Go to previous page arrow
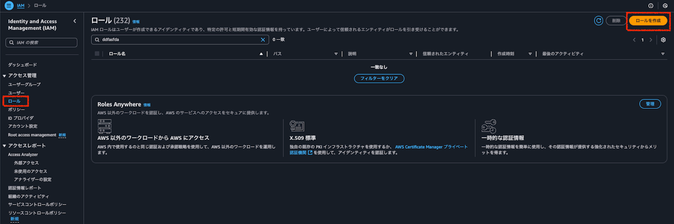 tap(634, 40)
